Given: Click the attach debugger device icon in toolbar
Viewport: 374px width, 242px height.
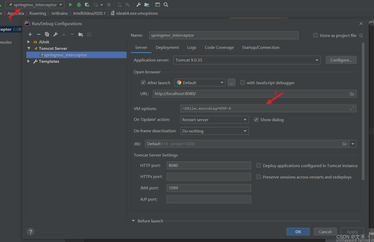Looking at the screenshot, I should click(x=119, y=5).
